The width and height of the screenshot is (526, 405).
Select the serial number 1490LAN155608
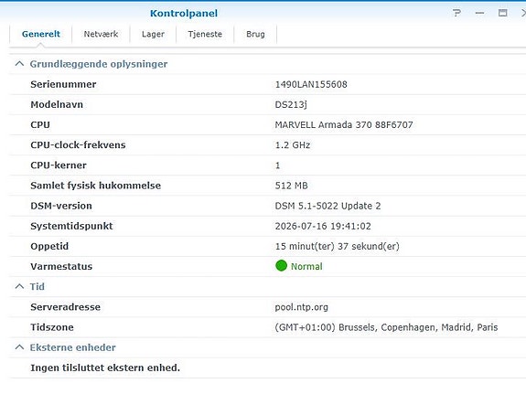click(311, 84)
